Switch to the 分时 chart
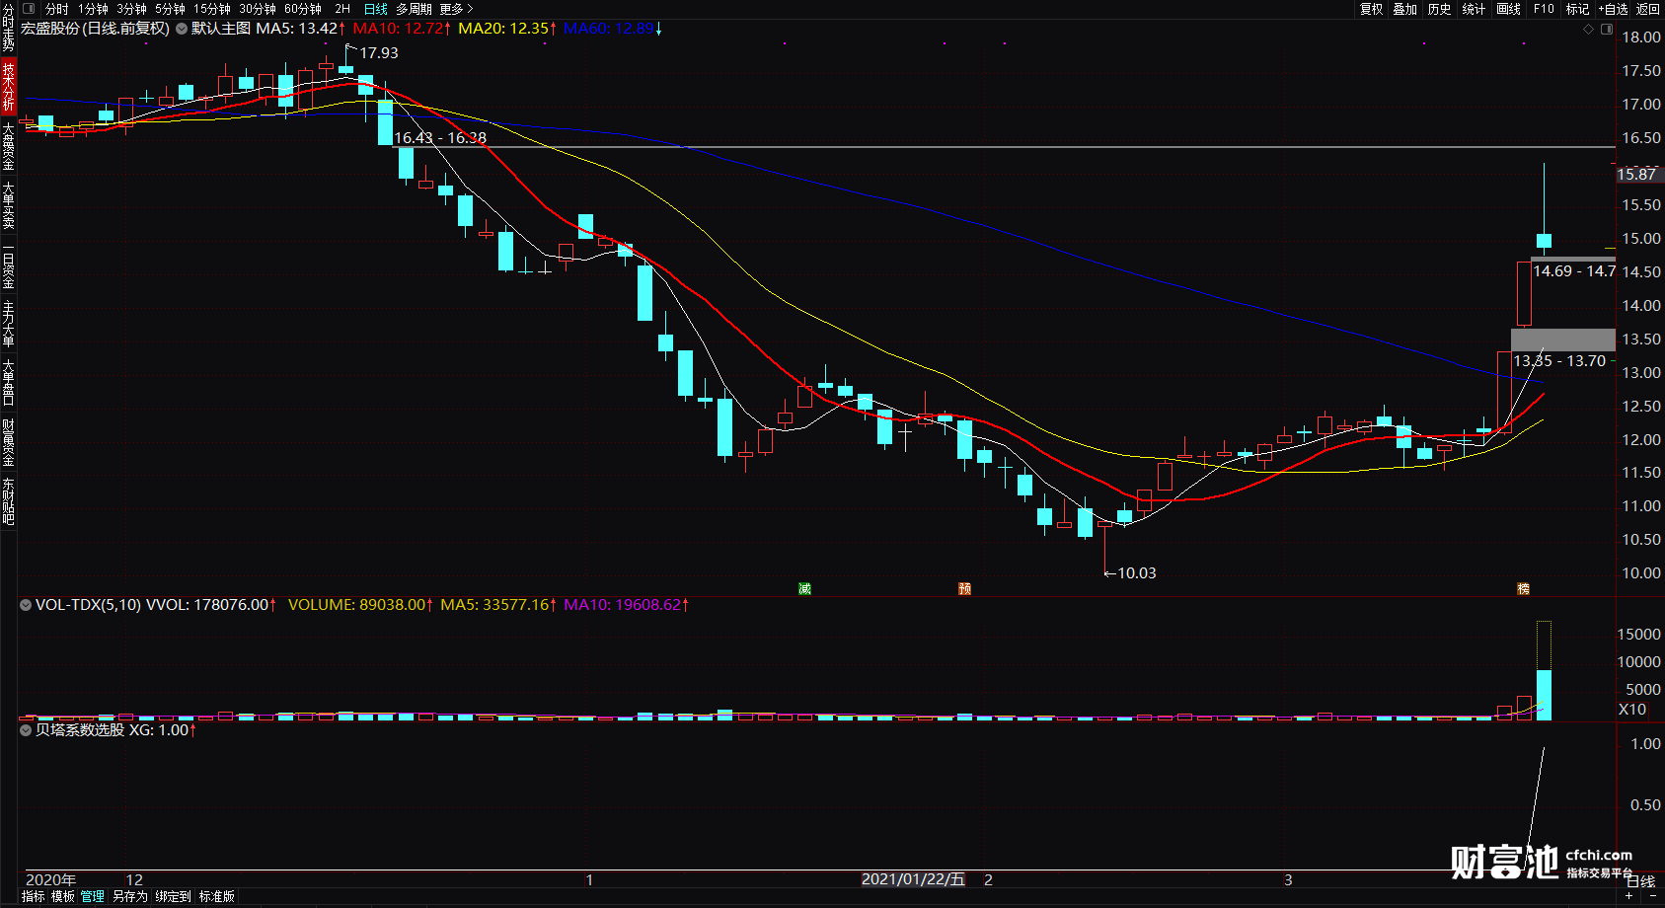 57,9
